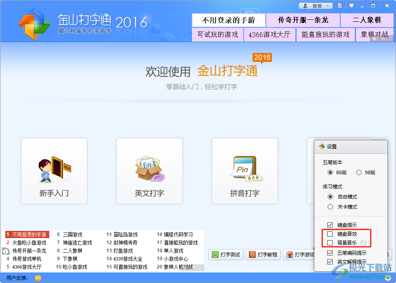
Task: Open the 可试玩的游戏 banner tab
Action: [218, 35]
